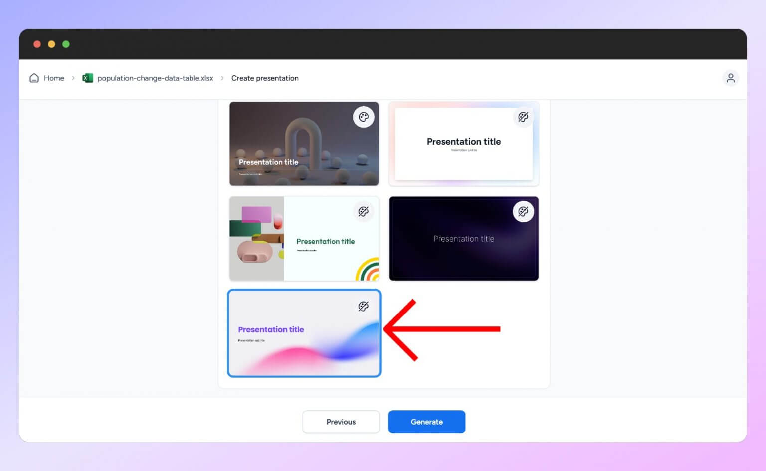
Task: Click palette icon on selected gradient wave theme
Action: [x=364, y=306]
